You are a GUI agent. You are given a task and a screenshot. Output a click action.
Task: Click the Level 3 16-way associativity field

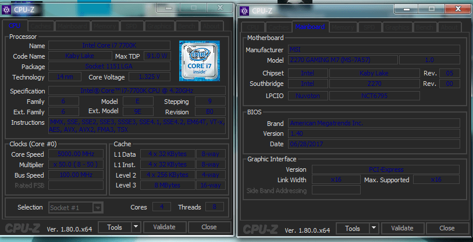(211, 185)
